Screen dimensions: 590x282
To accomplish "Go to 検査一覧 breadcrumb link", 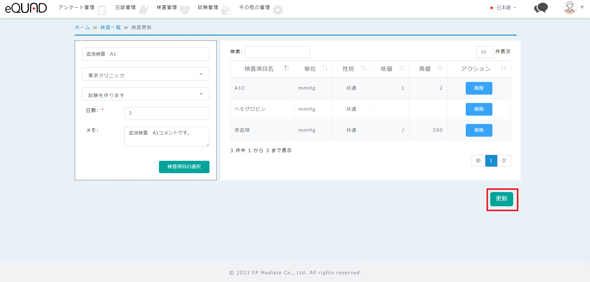I will [110, 28].
